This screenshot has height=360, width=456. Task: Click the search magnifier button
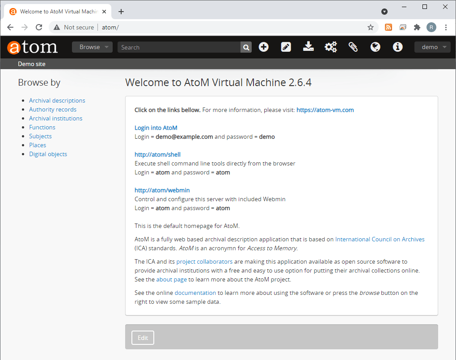(x=246, y=47)
